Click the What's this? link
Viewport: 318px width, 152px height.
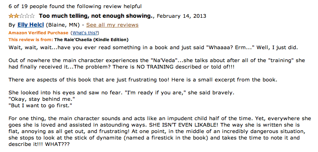point(85,33)
